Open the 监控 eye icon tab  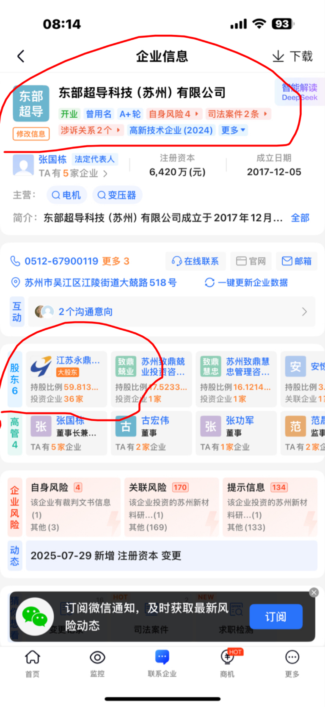click(97, 664)
